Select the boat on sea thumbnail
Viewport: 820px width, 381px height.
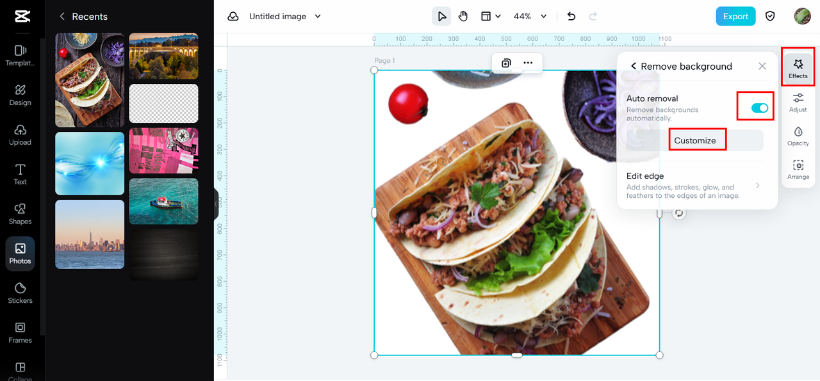coord(164,201)
